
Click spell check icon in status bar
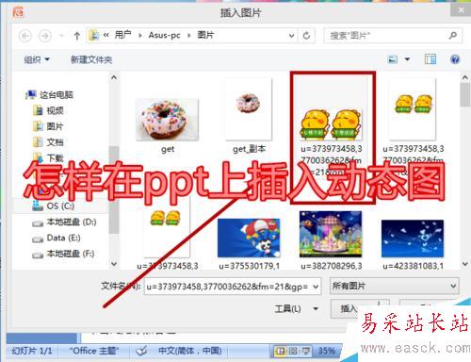[141, 351]
